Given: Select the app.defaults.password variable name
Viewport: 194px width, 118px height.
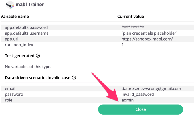Looking at the screenshot, I should point(26,27).
